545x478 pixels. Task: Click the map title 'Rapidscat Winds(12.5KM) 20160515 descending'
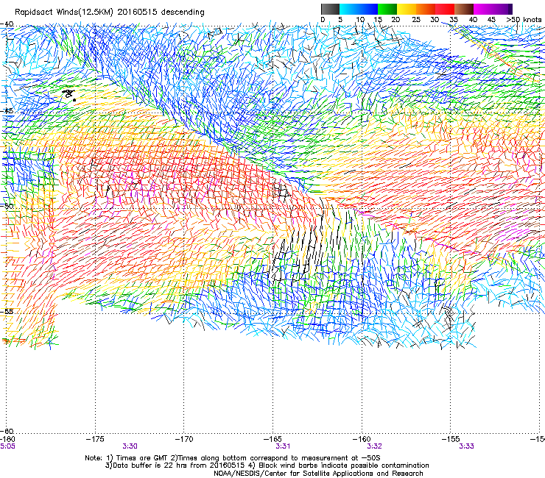[110, 13]
